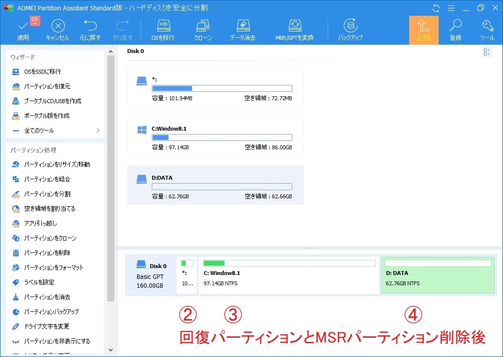Select the D:DATA partition card

(216, 185)
